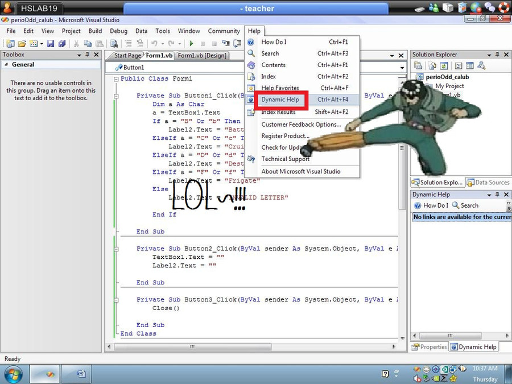The image size is (512, 384).
Task: Open Solution Explorer window position dropdown
Action: (x=489, y=55)
